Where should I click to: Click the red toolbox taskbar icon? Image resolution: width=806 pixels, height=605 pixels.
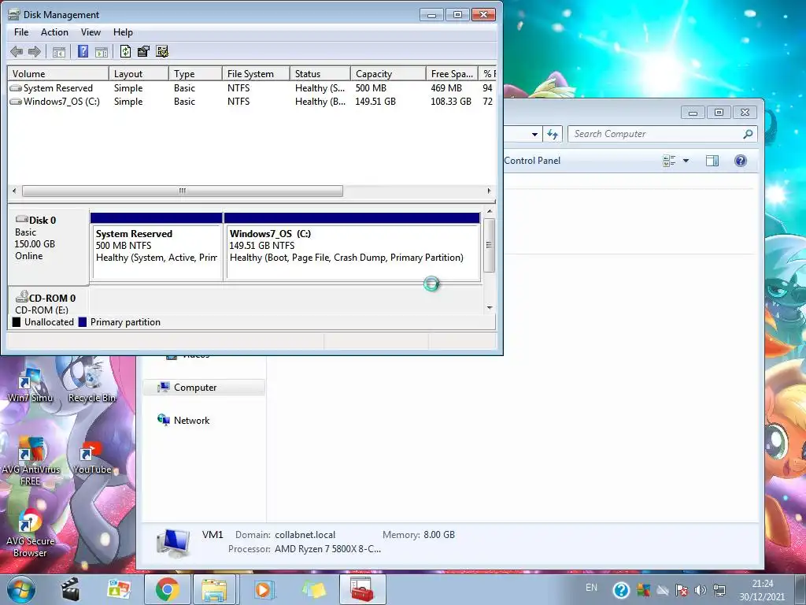362,589
